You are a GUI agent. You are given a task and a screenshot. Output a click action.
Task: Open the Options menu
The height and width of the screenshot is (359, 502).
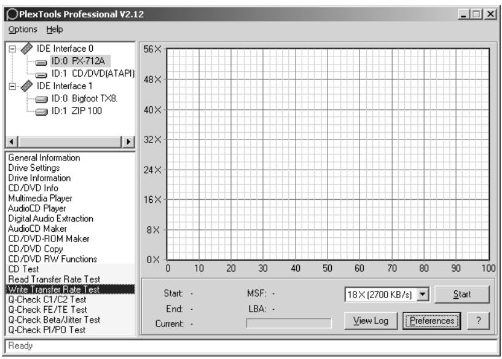[23, 29]
